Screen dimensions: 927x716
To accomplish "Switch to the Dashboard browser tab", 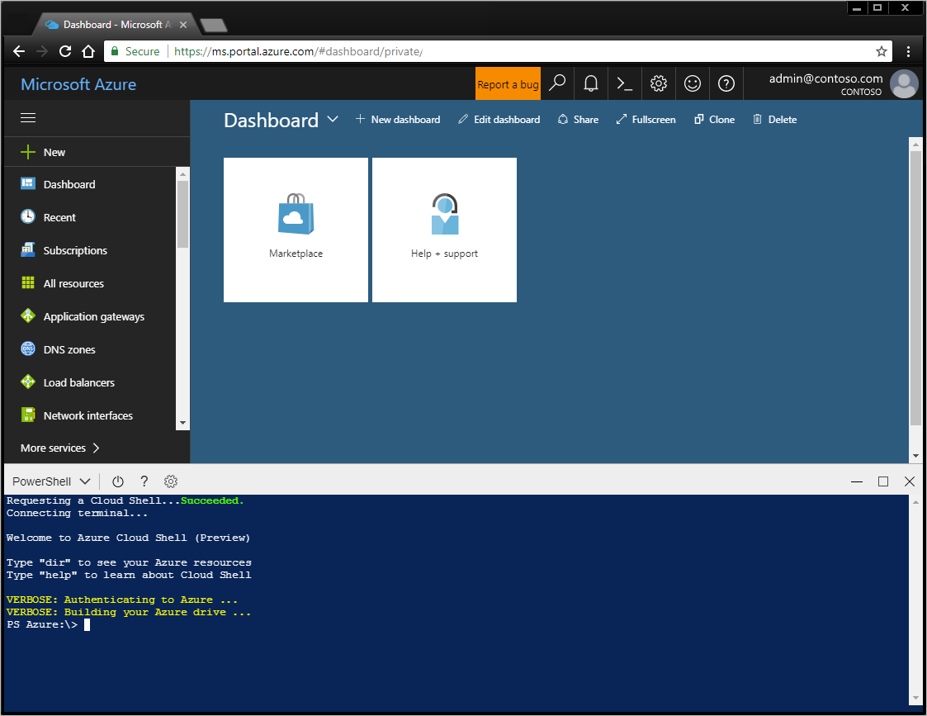I will [x=111, y=24].
